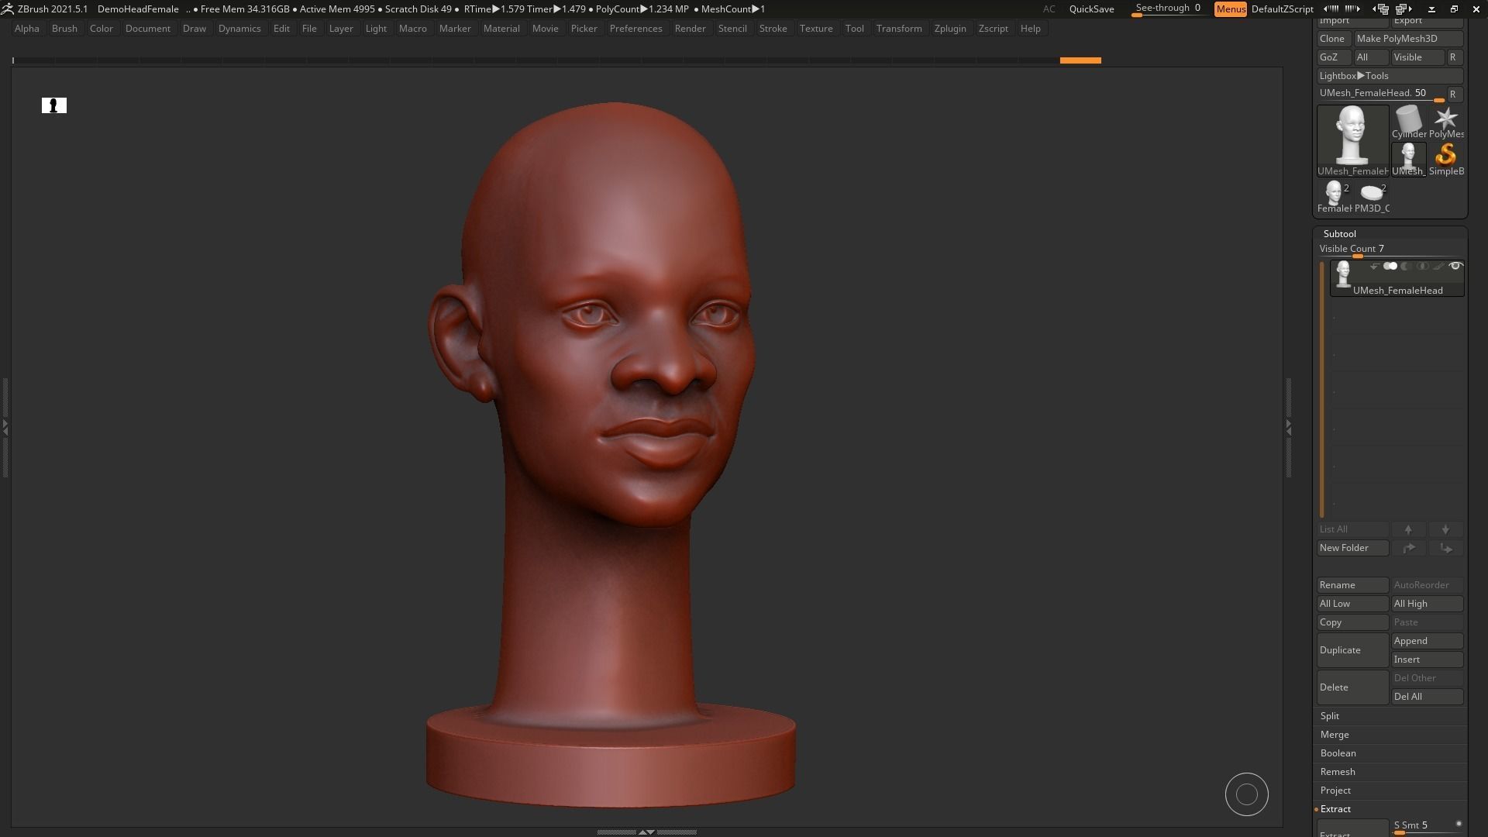
Task: Expand left tray via left divider arrows
Action: 5,426
